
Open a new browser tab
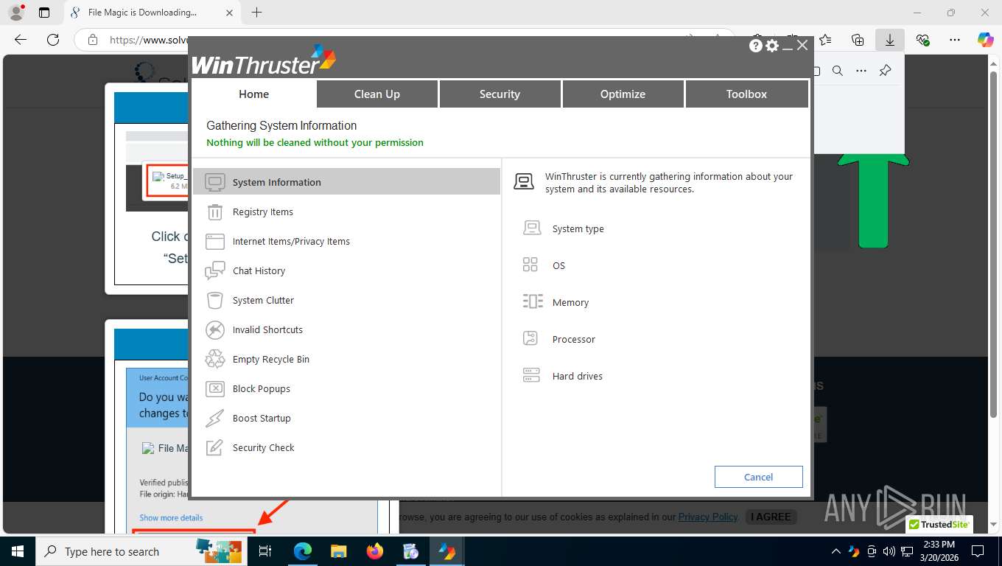256,13
